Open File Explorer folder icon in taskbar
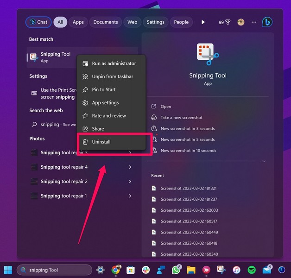The height and width of the screenshot is (278, 291). point(191,270)
